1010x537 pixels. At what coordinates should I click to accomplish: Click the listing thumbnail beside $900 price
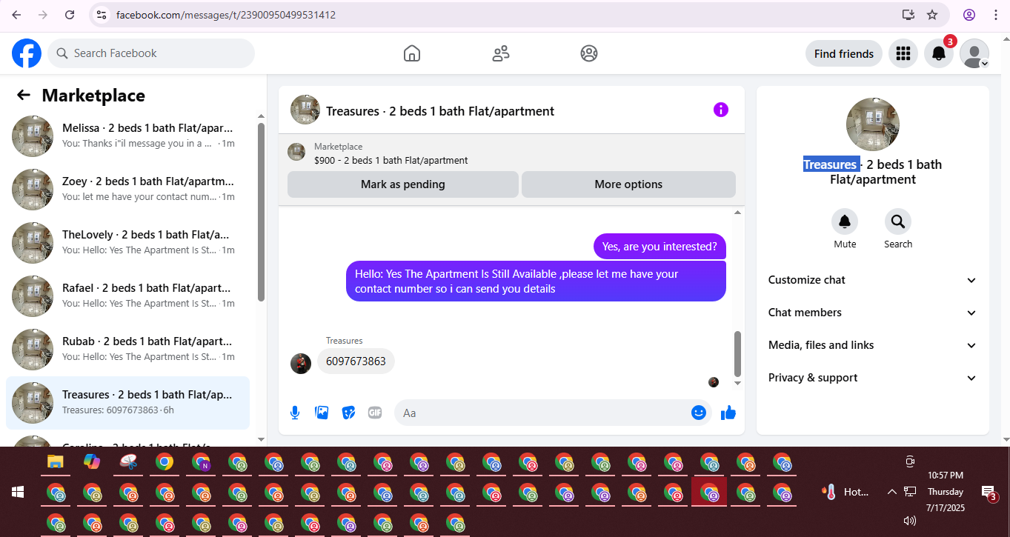point(296,152)
